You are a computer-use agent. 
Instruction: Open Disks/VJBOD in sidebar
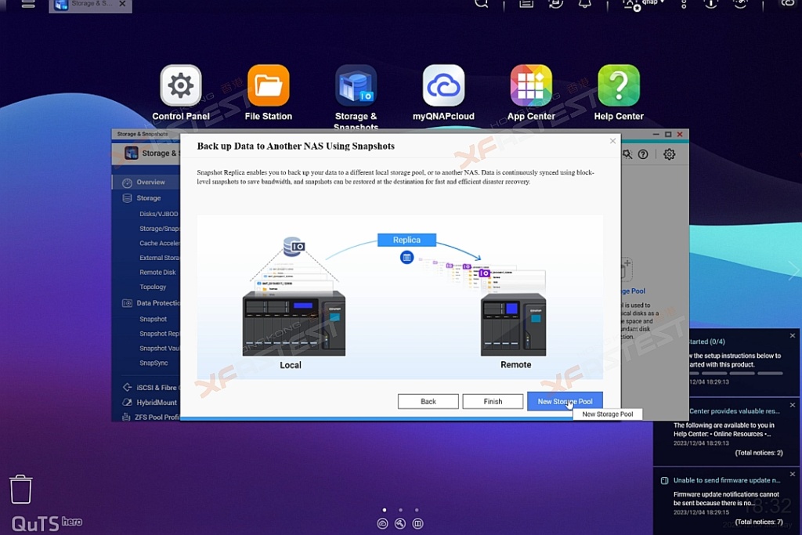(x=158, y=214)
